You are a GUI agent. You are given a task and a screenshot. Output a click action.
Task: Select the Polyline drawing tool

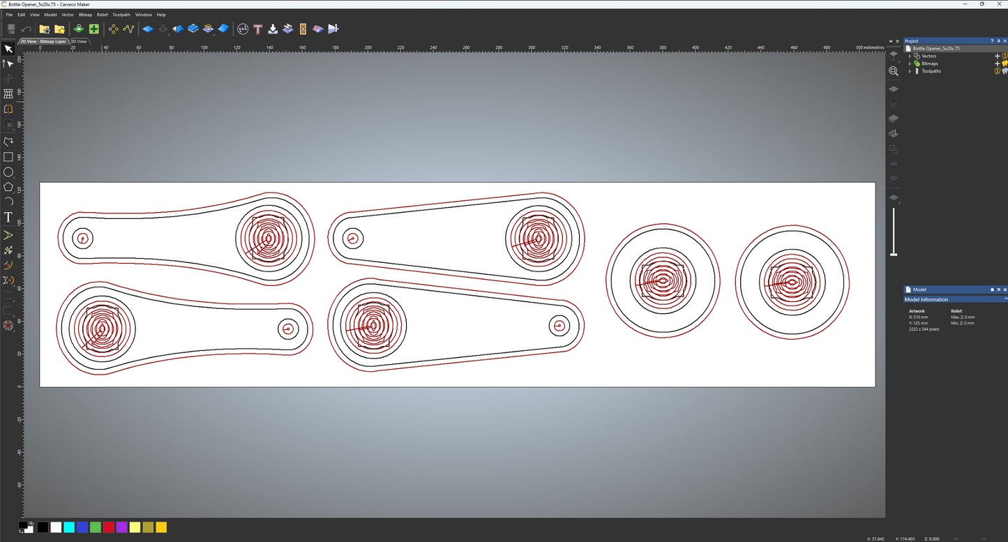point(8,142)
